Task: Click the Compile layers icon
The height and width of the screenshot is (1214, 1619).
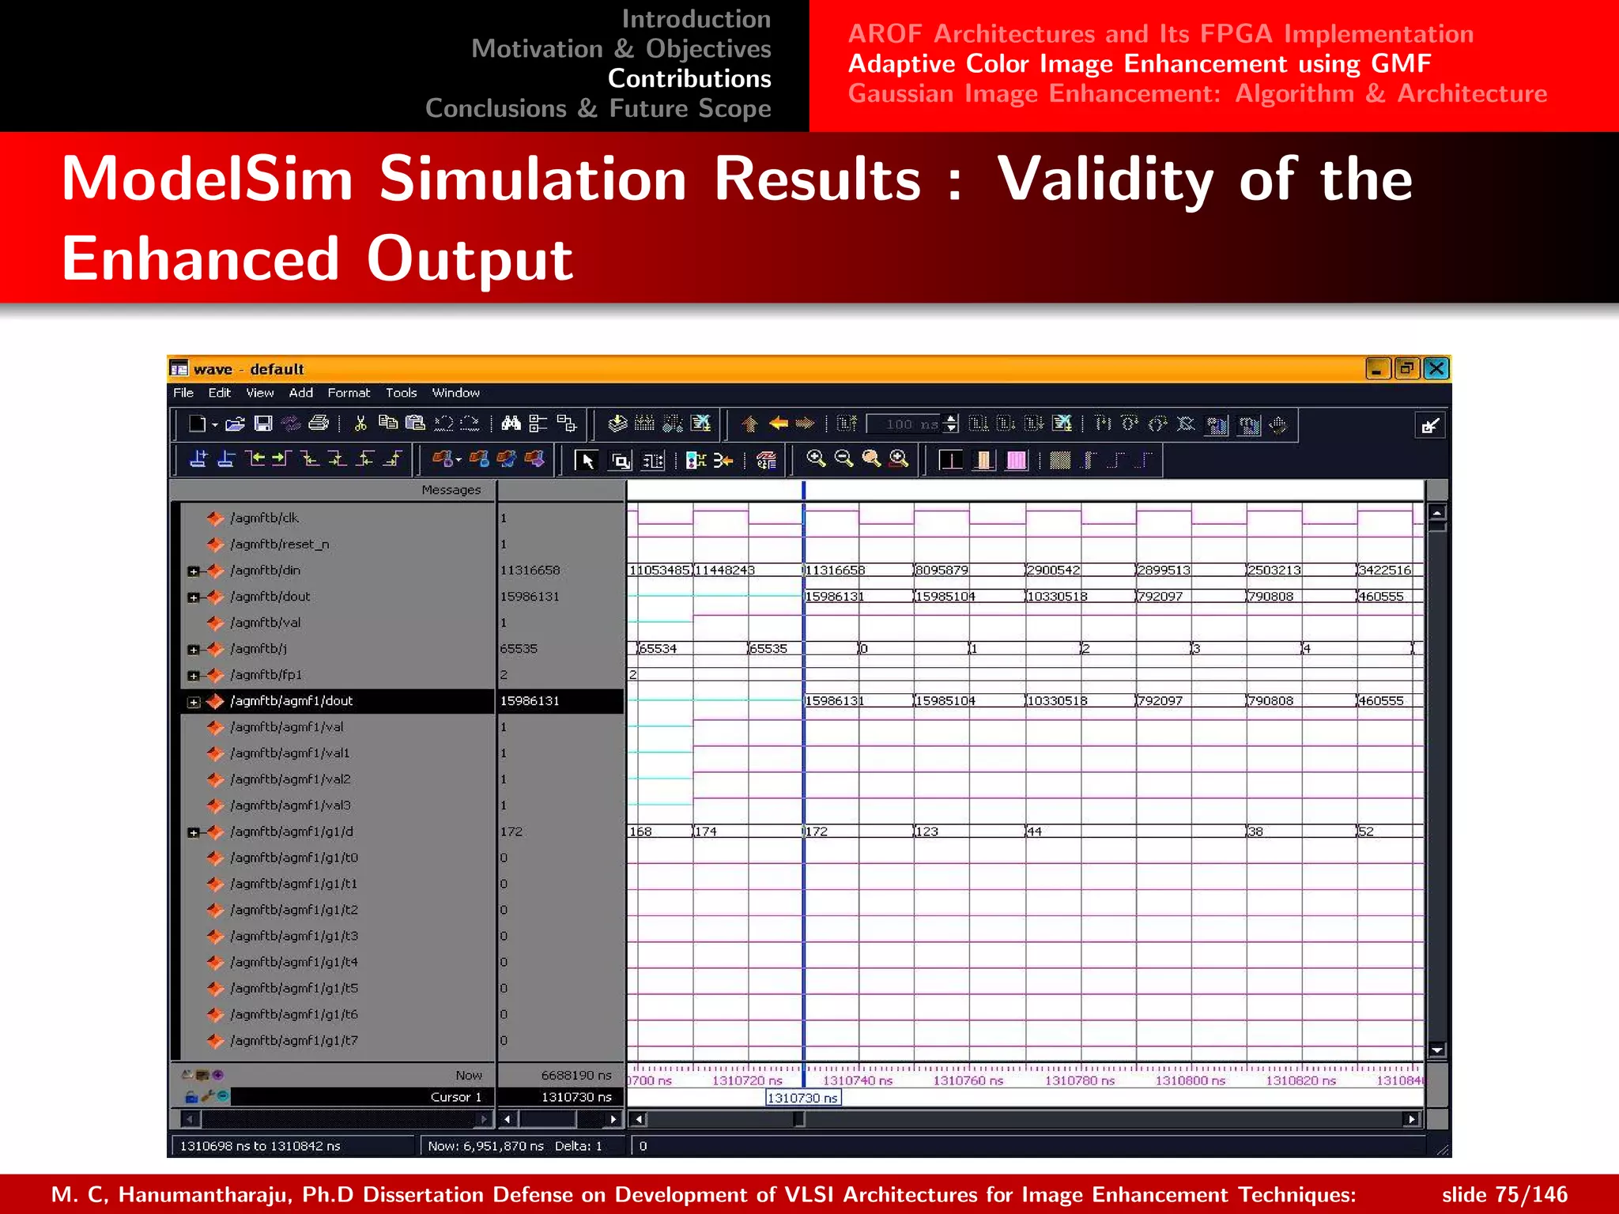Action: tap(617, 424)
